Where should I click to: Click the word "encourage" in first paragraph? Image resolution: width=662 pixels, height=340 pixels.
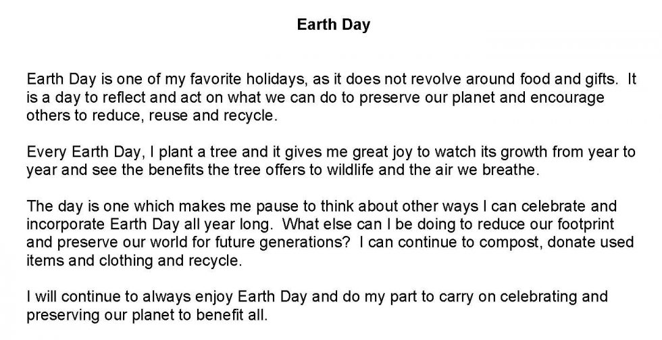point(570,97)
